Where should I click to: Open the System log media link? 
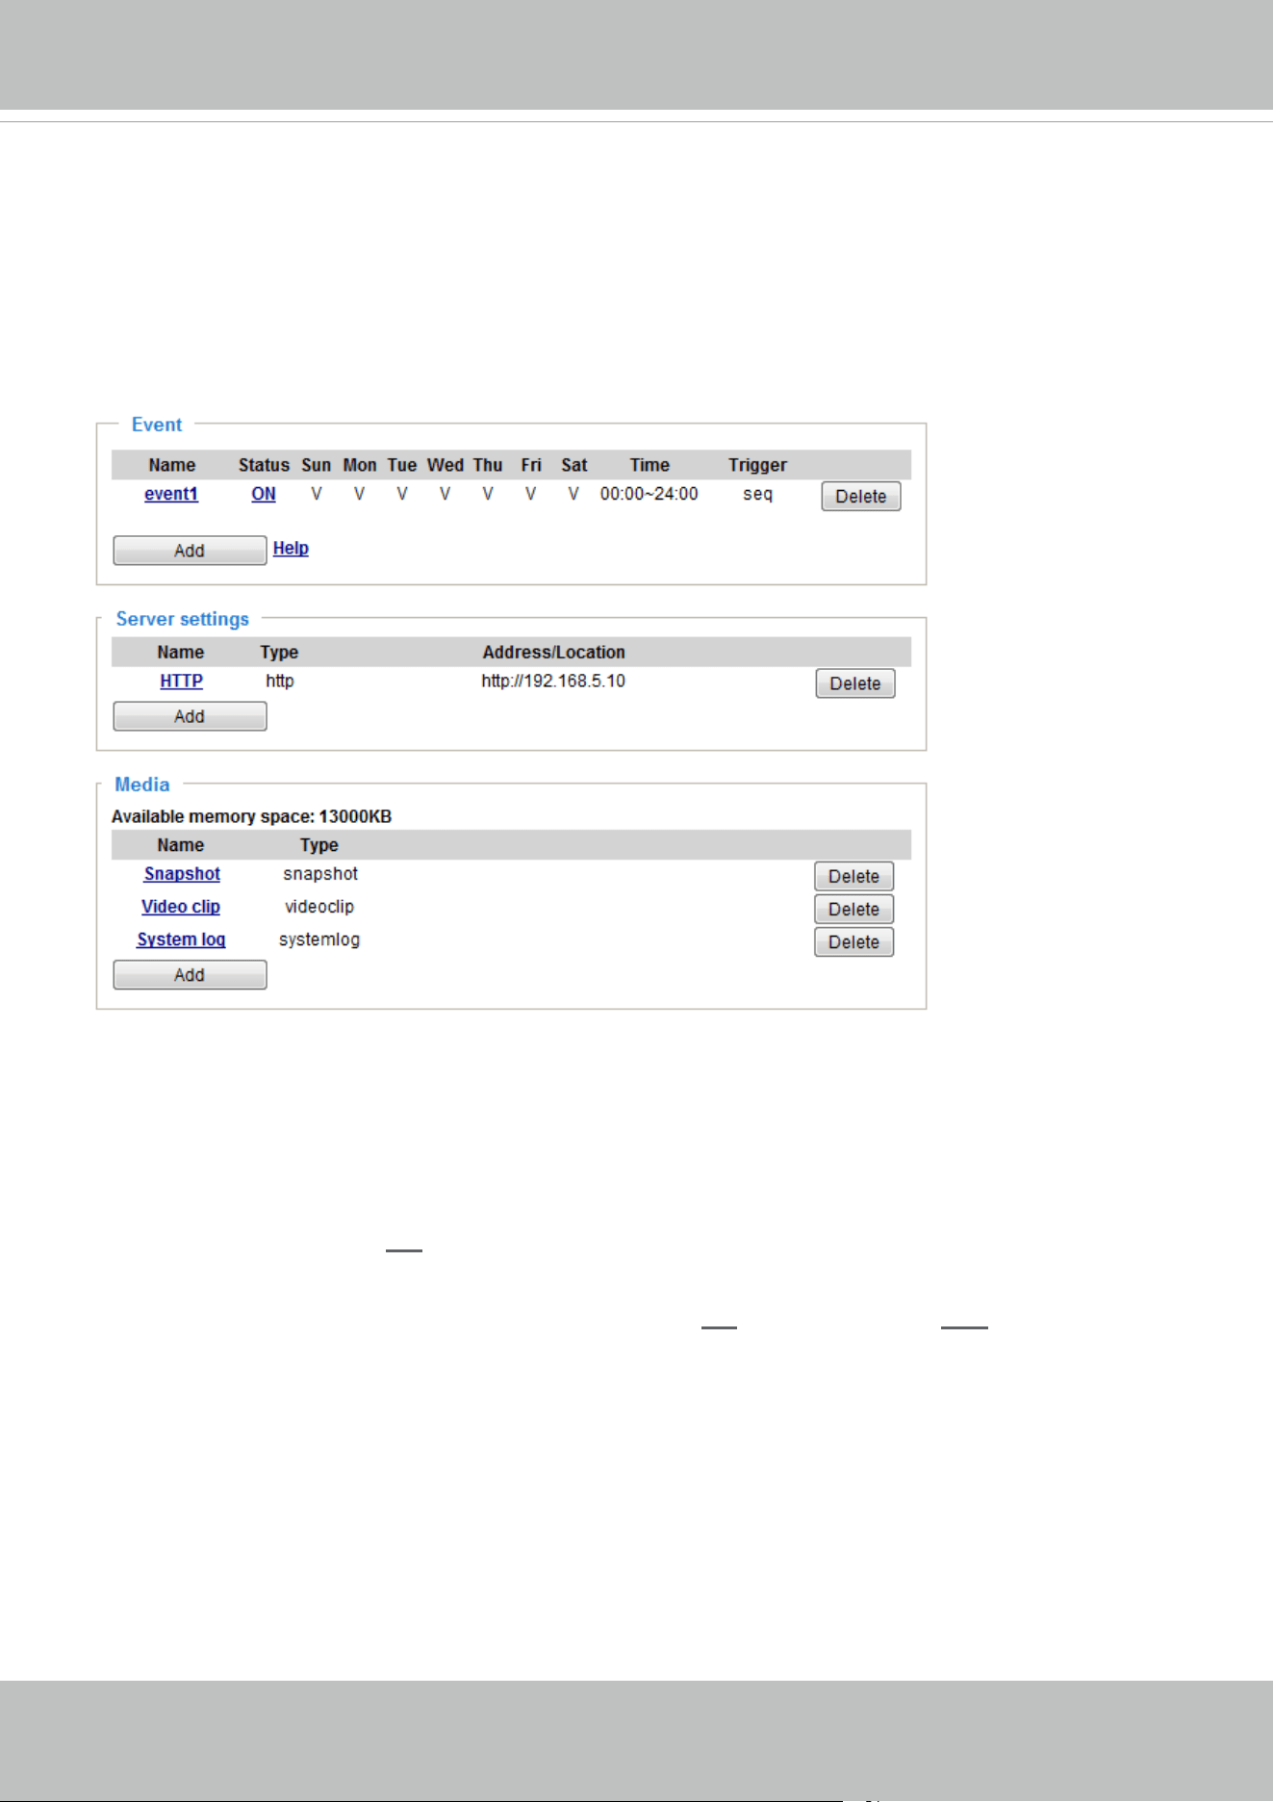(181, 939)
